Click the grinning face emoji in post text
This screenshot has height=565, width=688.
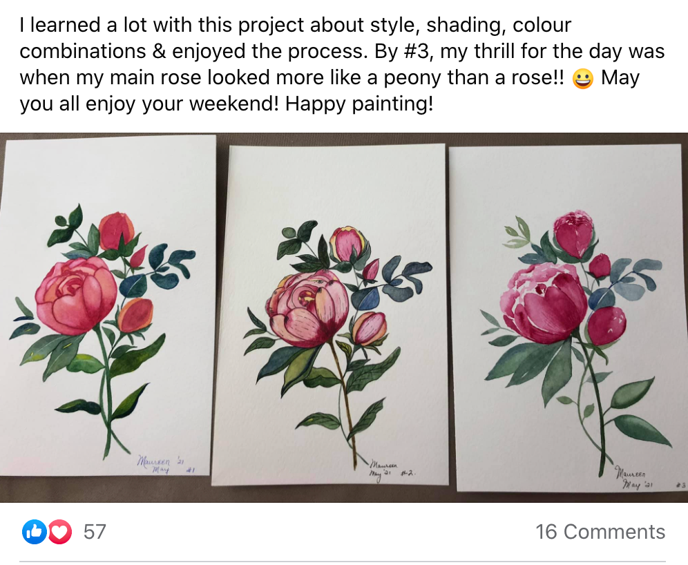point(583,79)
